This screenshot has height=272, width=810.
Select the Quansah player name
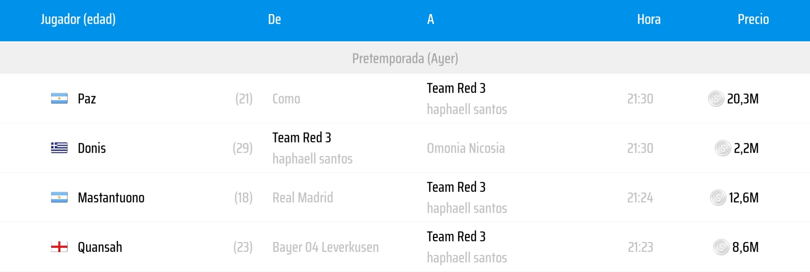100,247
